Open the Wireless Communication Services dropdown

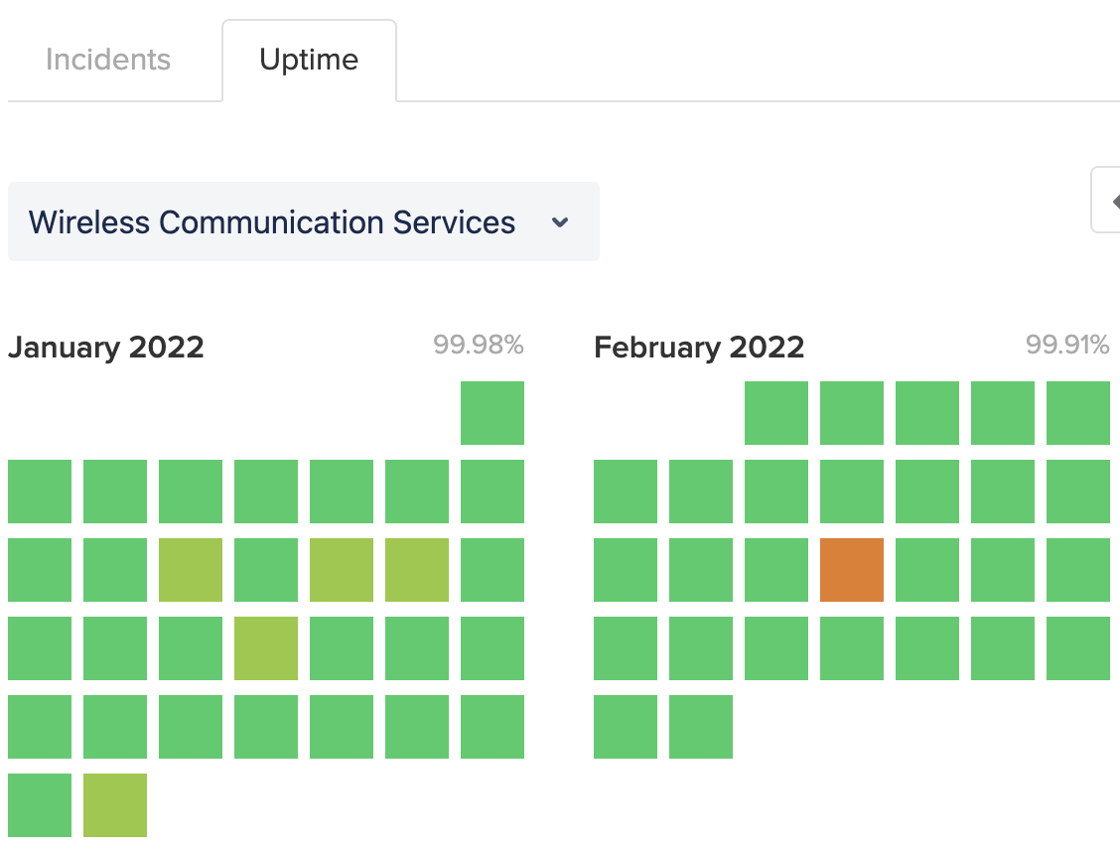(304, 221)
